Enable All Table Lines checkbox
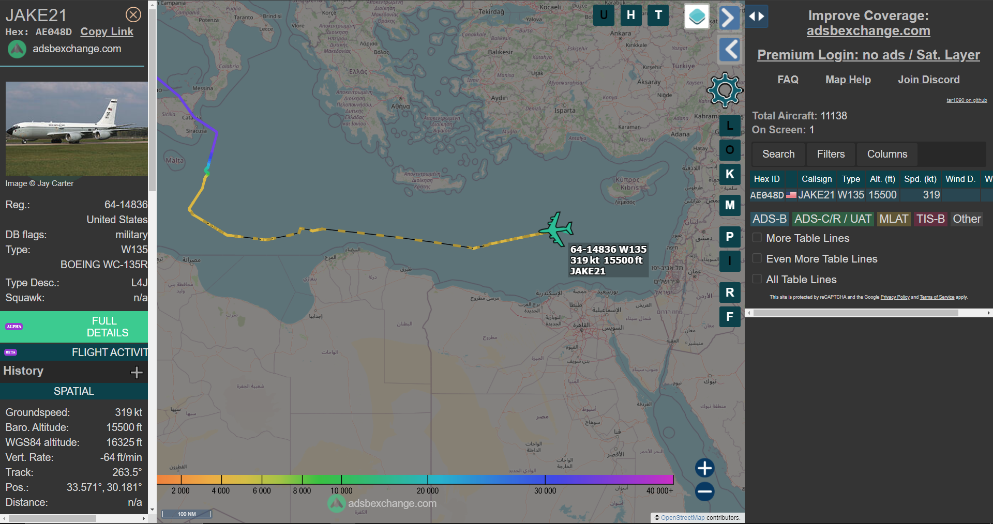993x524 pixels. [x=757, y=279]
